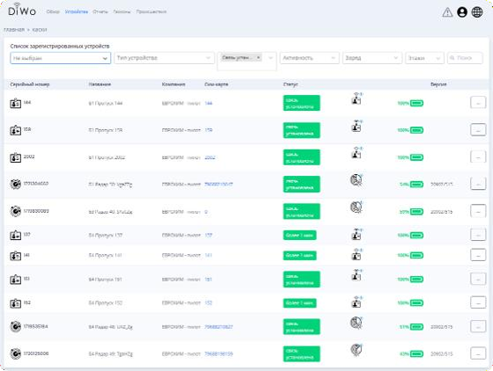Open the "Тип устройства" filter dropdown
The image size is (493, 371).
(164, 58)
